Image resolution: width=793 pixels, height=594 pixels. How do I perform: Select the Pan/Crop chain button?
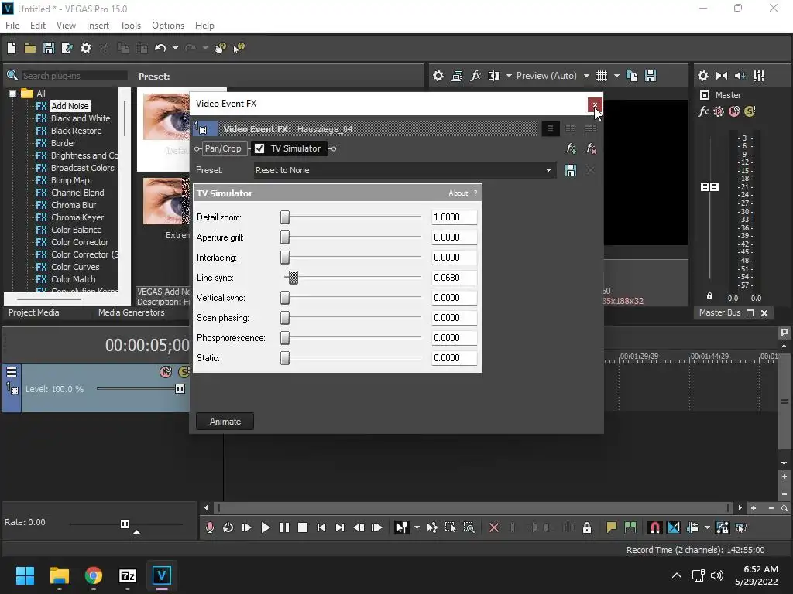[x=223, y=148]
